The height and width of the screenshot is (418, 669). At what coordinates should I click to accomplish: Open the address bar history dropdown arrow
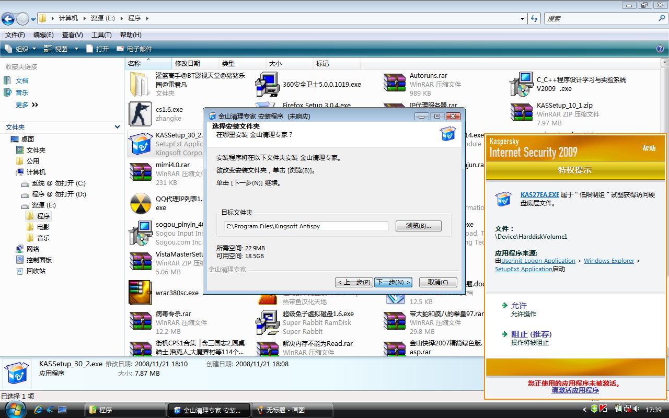coord(522,18)
